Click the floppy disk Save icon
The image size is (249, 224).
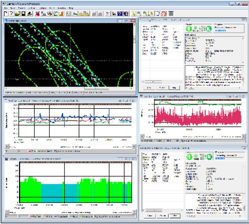click(23, 14)
